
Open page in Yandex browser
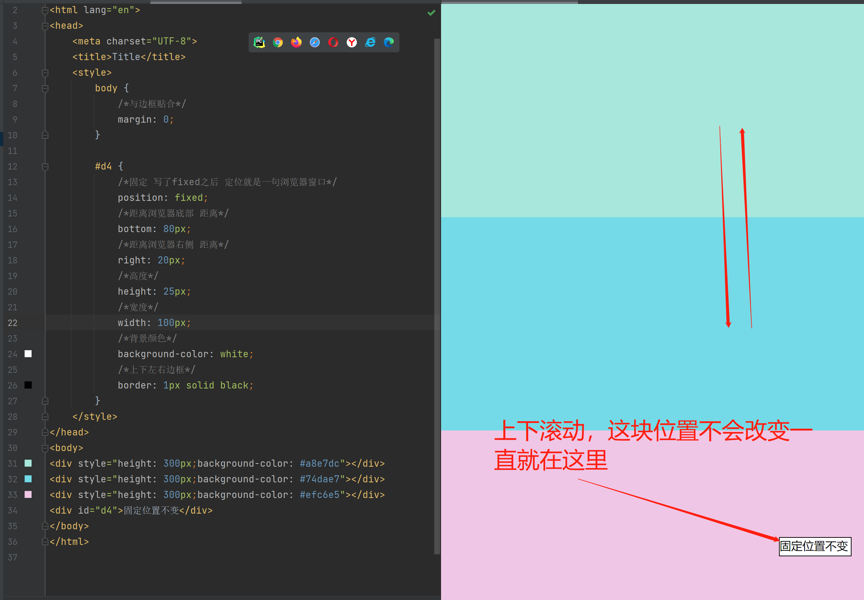click(351, 42)
